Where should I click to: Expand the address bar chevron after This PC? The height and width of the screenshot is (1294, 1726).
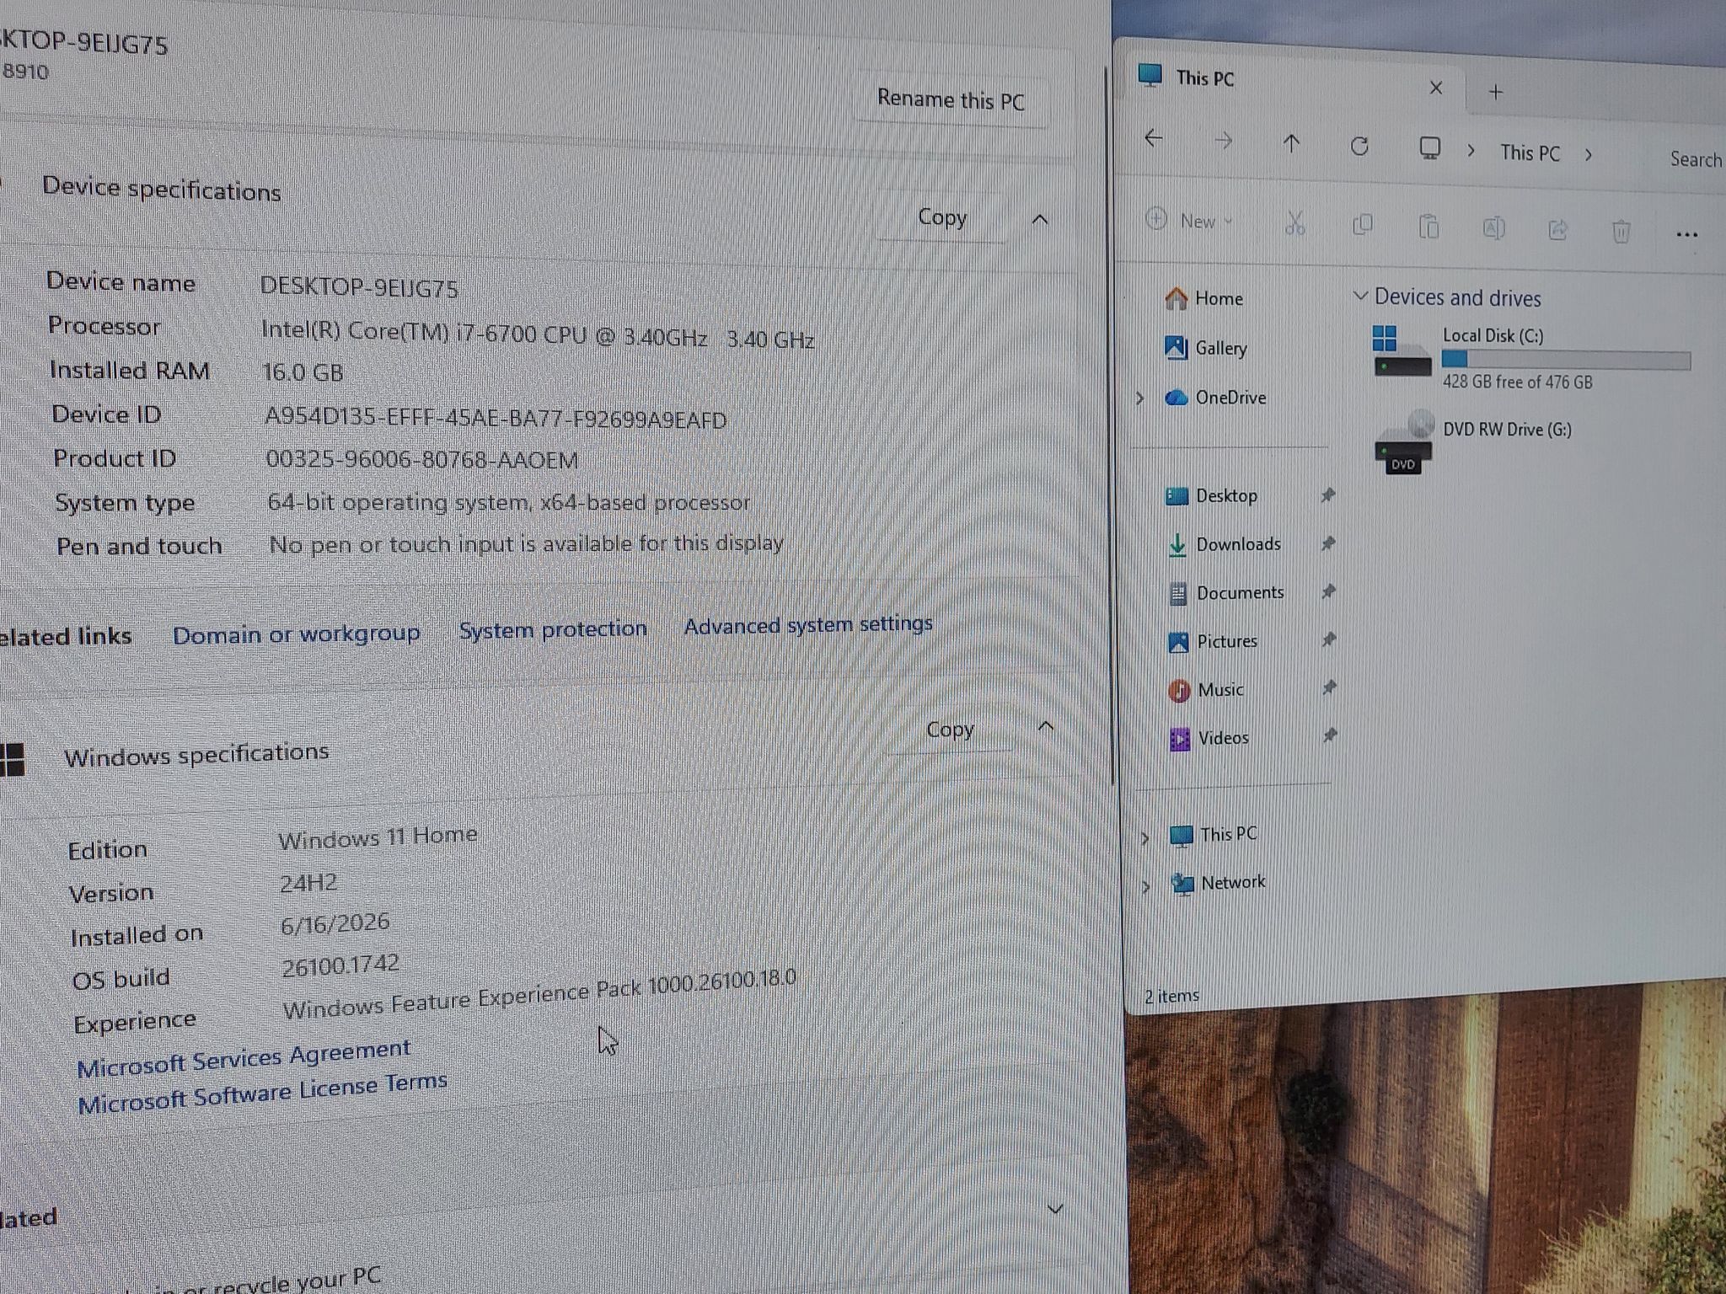[x=1589, y=155]
